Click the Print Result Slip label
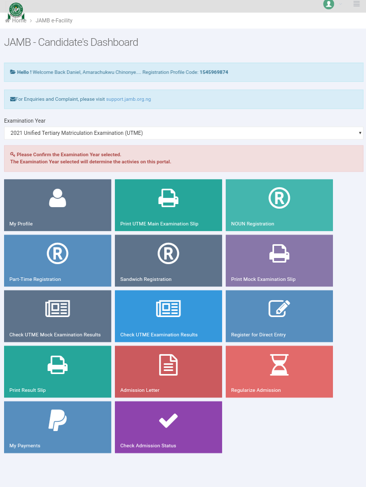The image size is (366, 487). click(27, 390)
